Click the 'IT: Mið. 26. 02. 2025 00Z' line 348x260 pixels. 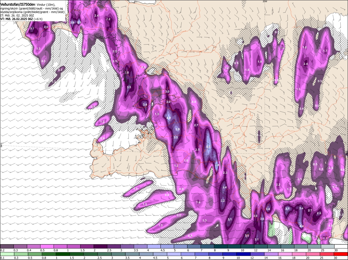[x=17, y=15]
